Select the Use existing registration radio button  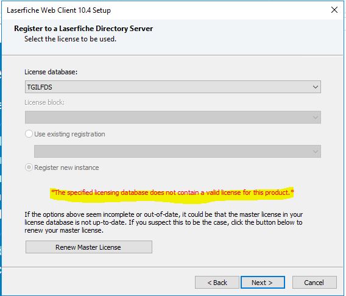pyautogui.click(x=29, y=134)
